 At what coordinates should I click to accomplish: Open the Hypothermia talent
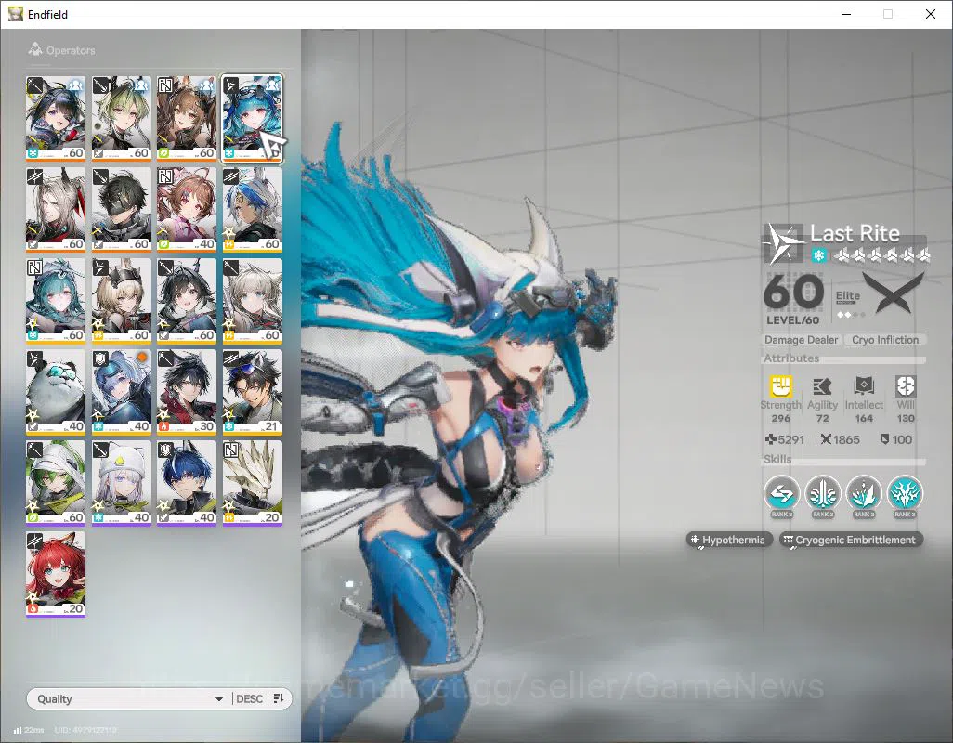729,540
